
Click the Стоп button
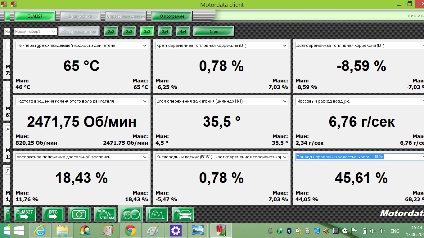point(214,31)
